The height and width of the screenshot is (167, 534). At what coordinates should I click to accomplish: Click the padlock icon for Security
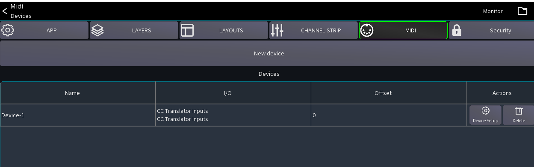(457, 31)
